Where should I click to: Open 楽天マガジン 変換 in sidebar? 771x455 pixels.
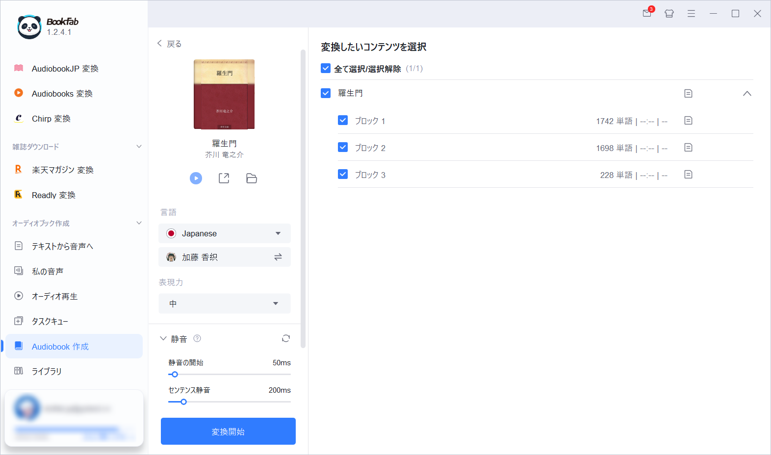coord(74,170)
